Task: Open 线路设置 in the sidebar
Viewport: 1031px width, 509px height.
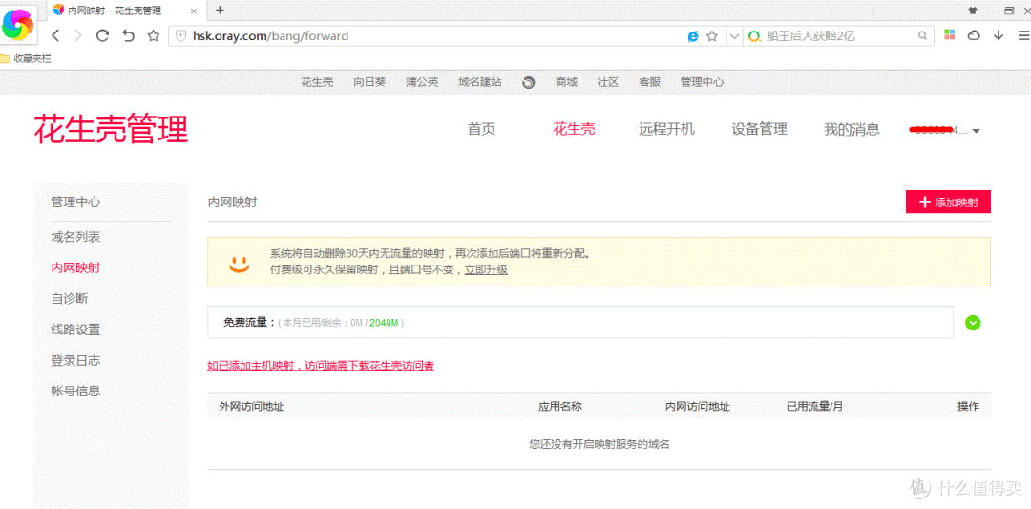Action: [75, 329]
